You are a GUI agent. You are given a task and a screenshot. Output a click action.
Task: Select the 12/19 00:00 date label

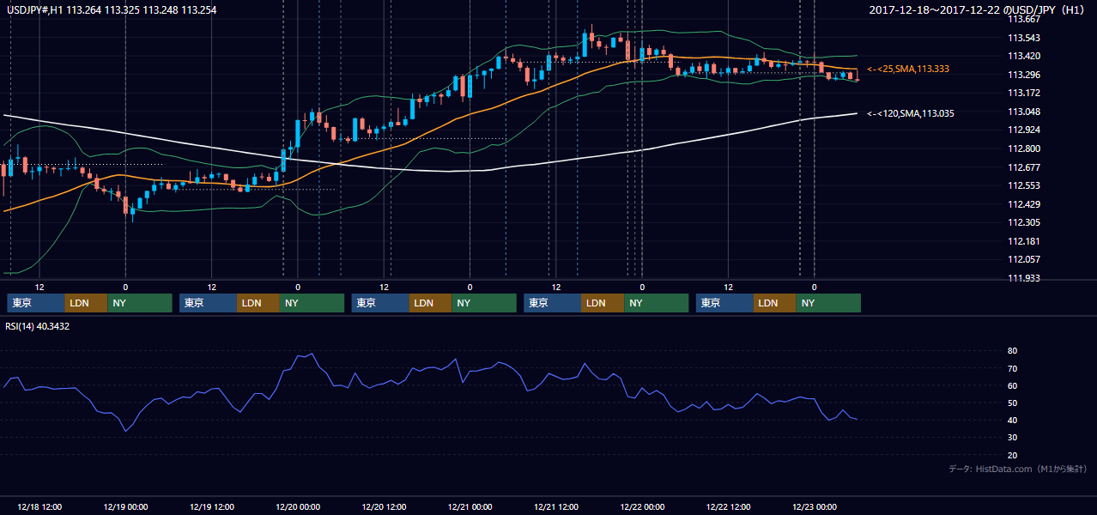click(x=125, y=506)
